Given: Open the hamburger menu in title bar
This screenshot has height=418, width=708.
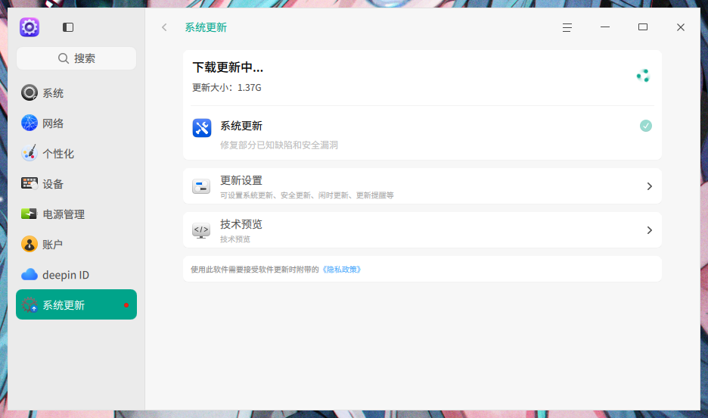Looking at the screenshot, I should 567,27.
